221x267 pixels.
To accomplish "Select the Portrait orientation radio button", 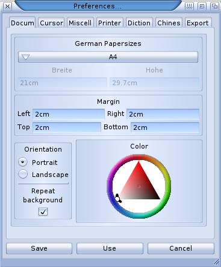I will click(23, 162).
